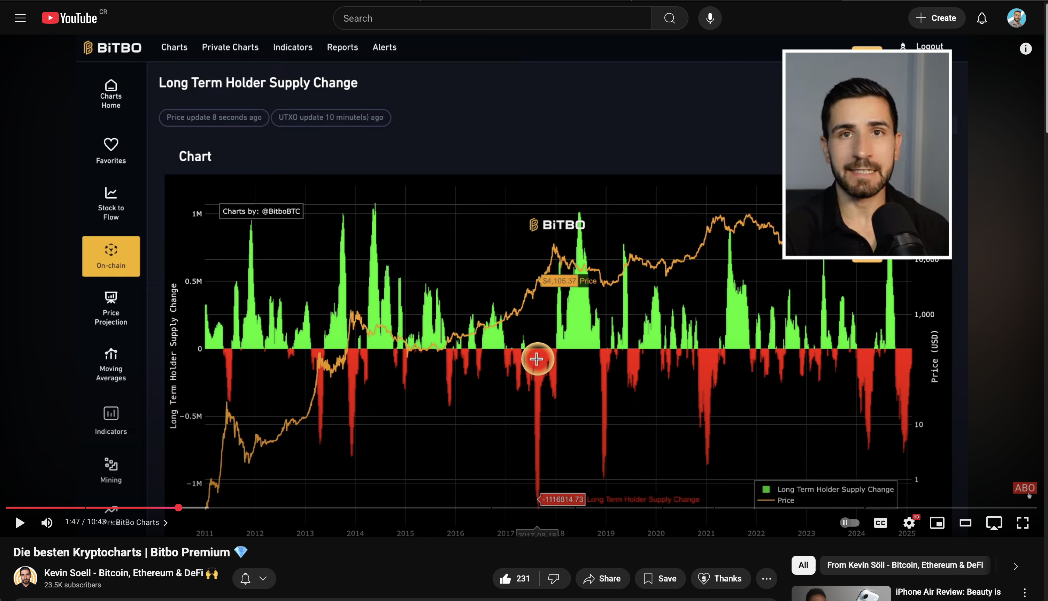This screenshot has height=601, width=1048.
Task: Open the YouTube hamburger guide menu
Action: (x=20, y=18)
